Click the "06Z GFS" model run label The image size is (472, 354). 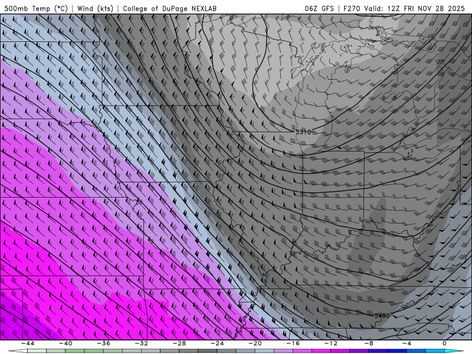pos(319,8)
